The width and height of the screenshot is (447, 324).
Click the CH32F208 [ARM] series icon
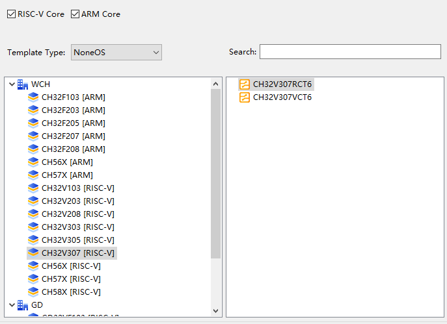[33, 149]
